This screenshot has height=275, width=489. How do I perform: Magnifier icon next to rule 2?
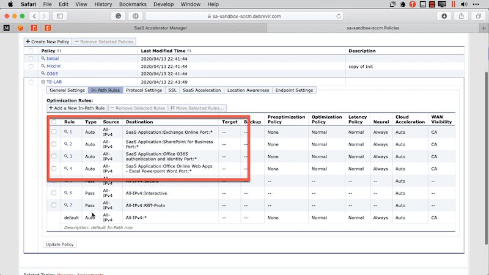click(x=66, y=144)
